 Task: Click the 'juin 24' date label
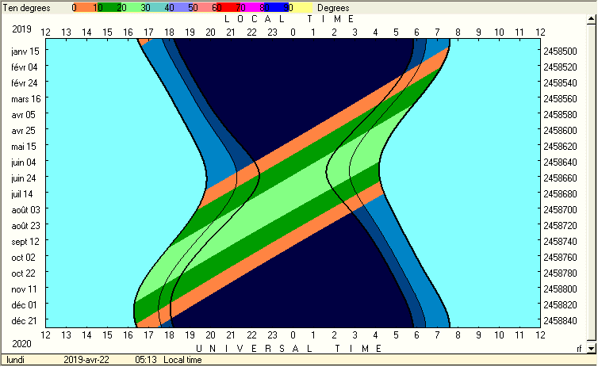coord(24,178)
